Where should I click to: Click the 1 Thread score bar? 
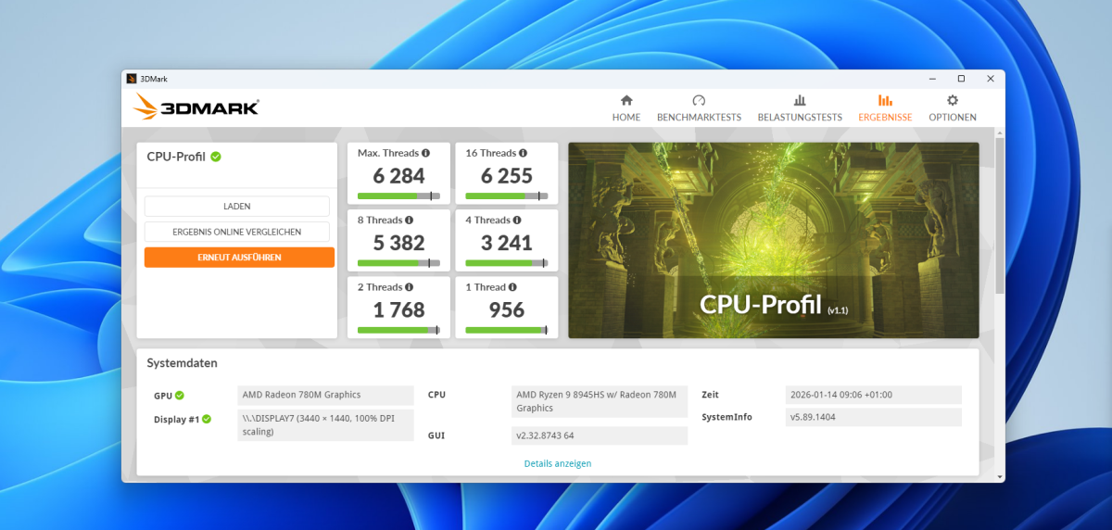tap(507, 330)
